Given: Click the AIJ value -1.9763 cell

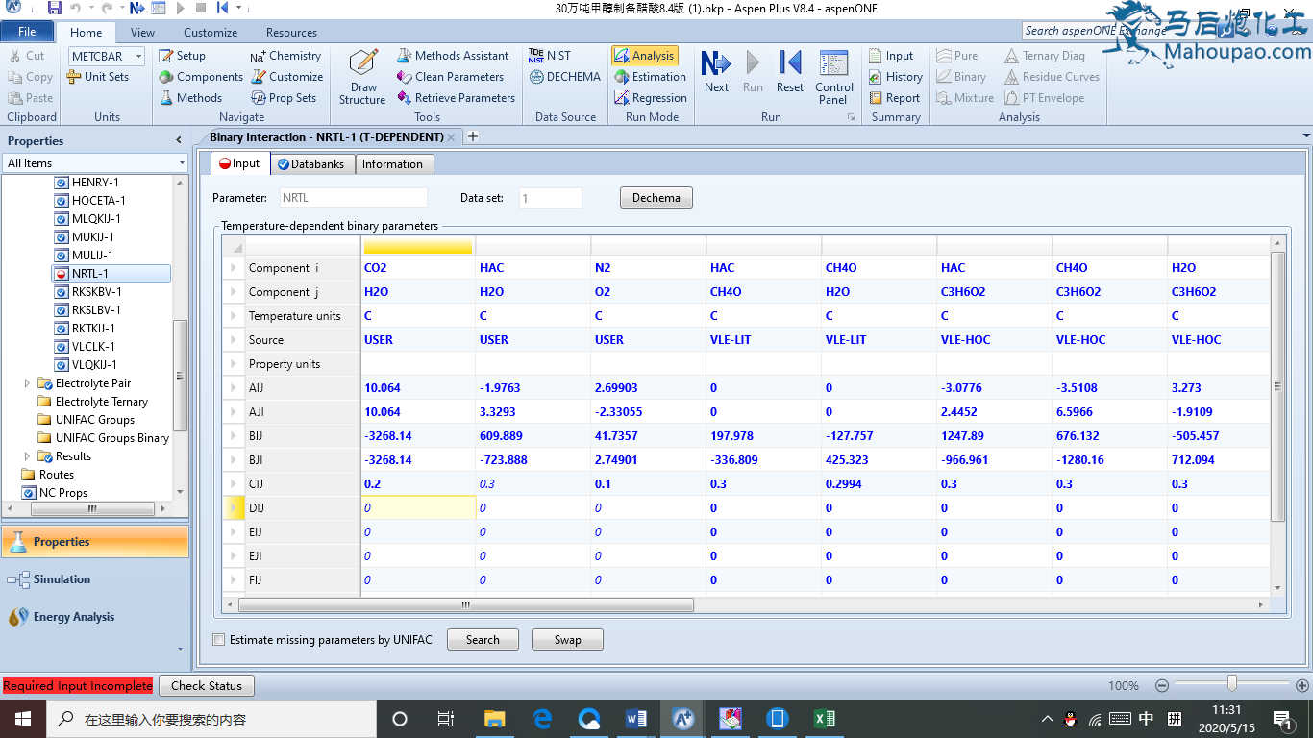Looking at the screenshot, I should [x=533, y=388].
